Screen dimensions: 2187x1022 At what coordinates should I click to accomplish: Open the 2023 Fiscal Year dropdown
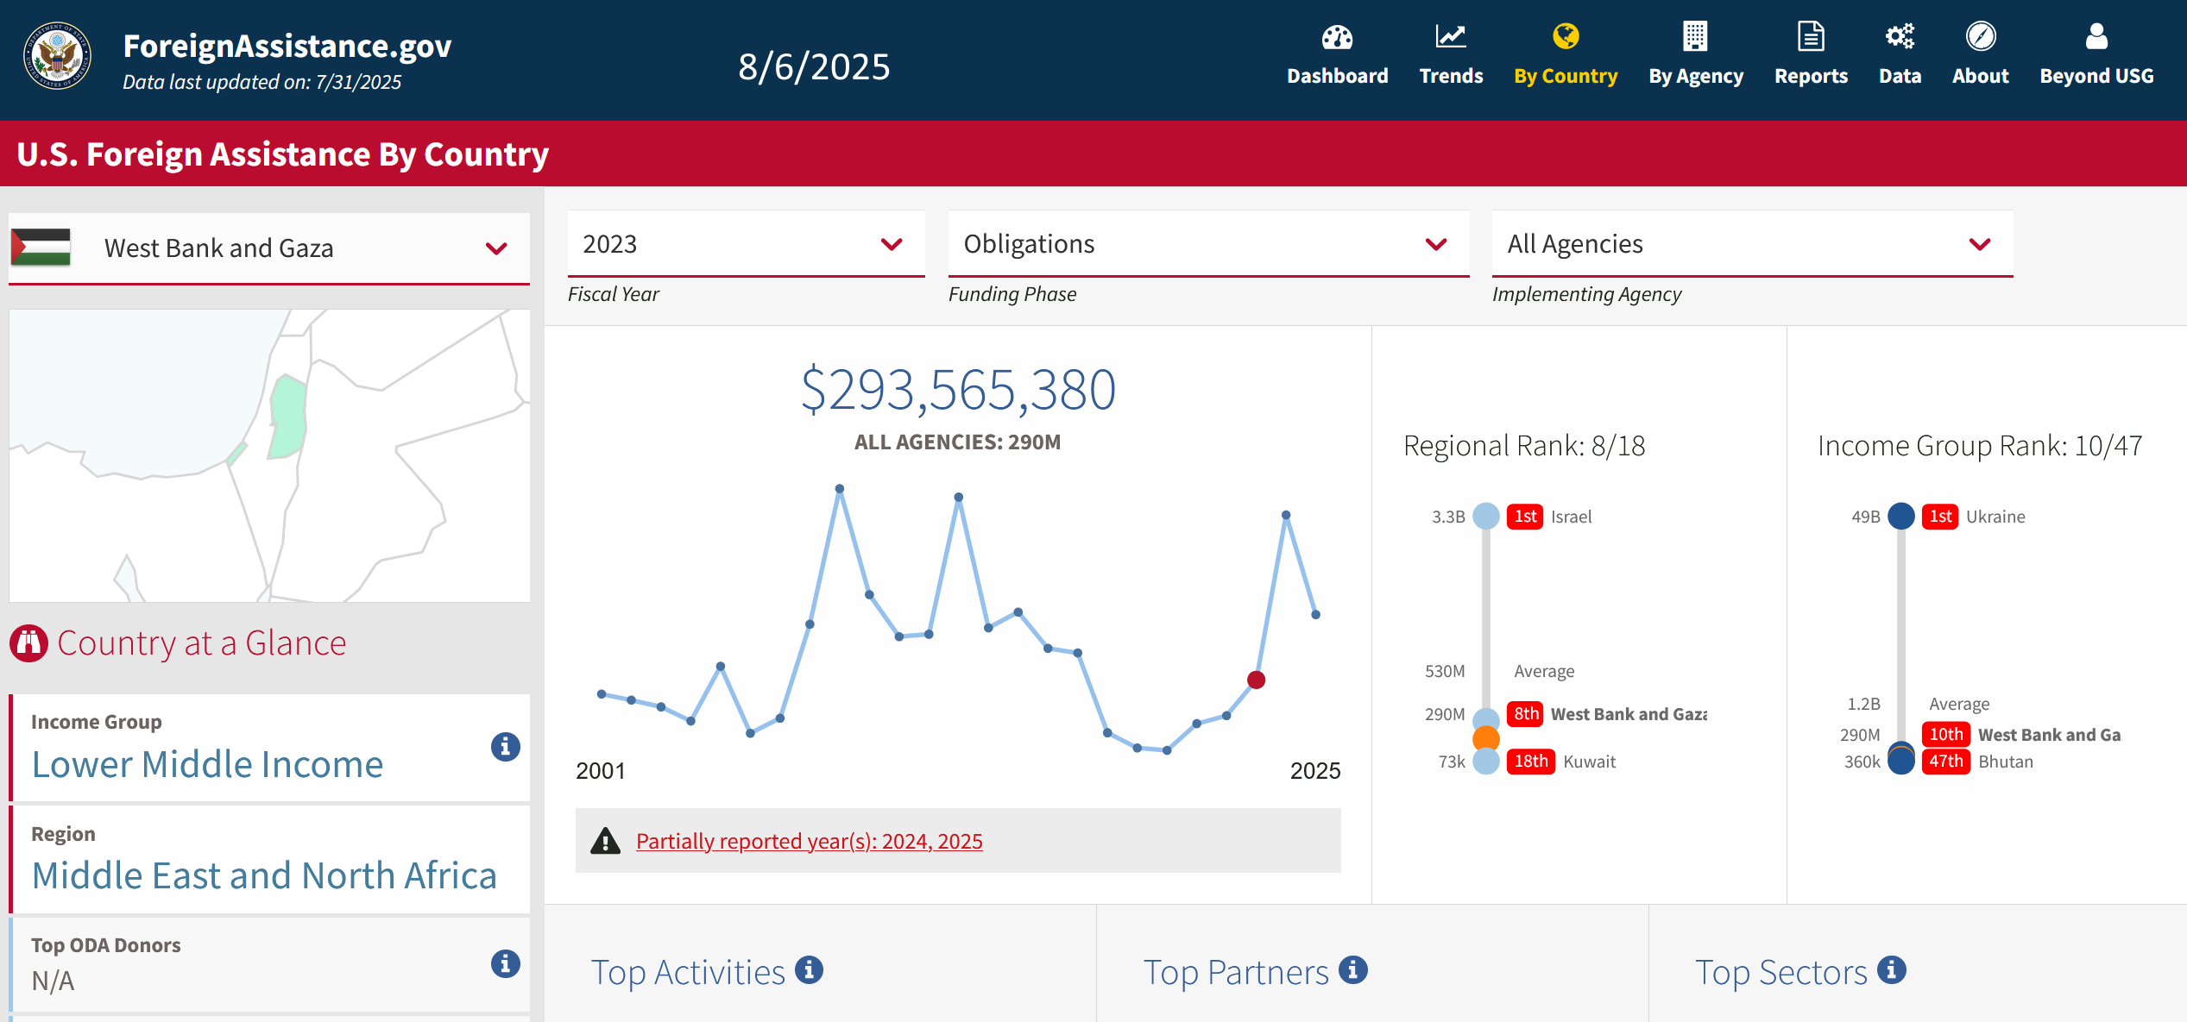point(746,244)
